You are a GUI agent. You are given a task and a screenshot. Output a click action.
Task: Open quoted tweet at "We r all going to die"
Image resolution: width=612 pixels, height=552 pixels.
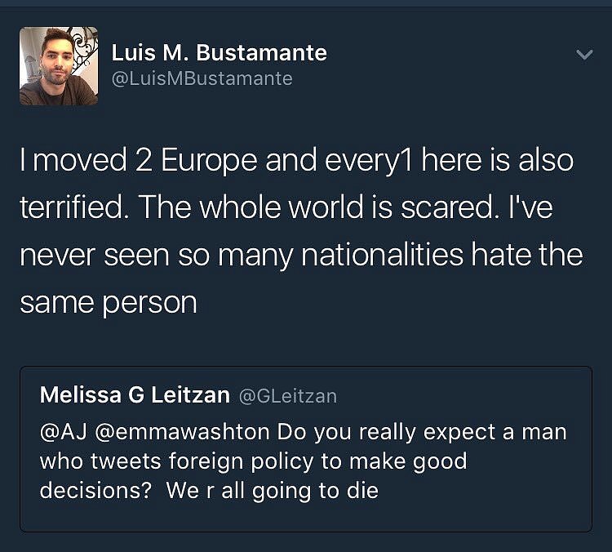pos(272,492)
